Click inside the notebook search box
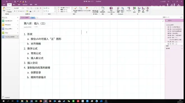Screen dimensions: 185x103 click(x=172, y=17)
